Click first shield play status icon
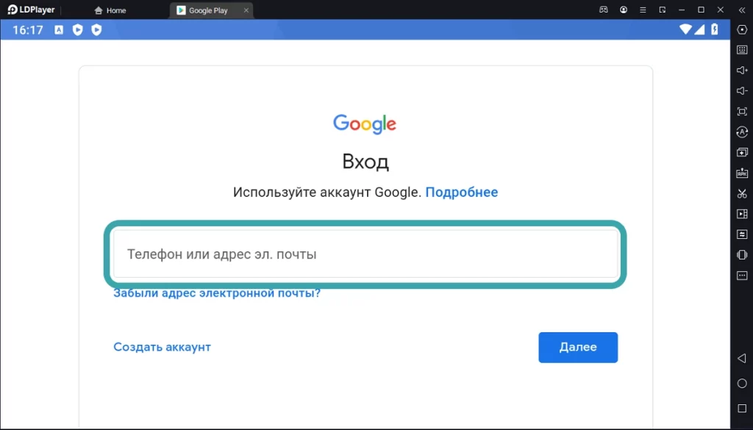 (77, 29)
